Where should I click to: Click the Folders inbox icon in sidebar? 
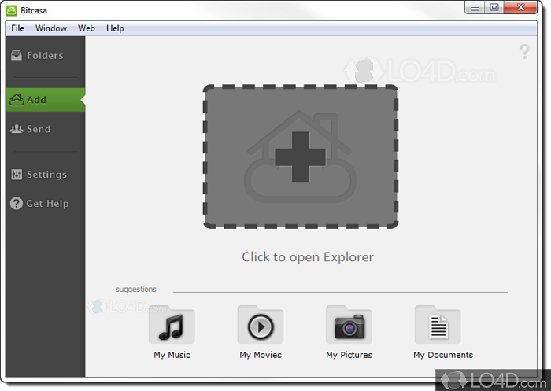tap(17, 56)
